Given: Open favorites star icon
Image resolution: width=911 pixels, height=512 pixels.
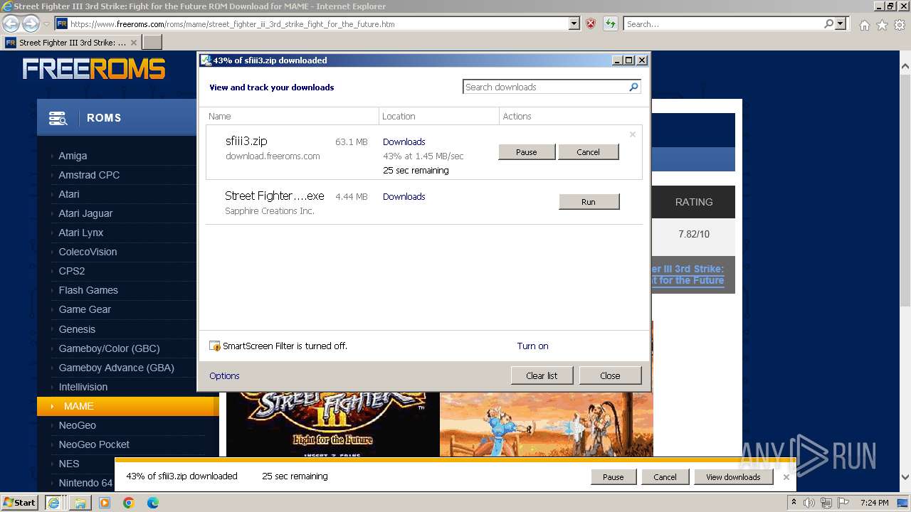Looking at the screenshot, I should pyautogui.click(x=882, y=25).
